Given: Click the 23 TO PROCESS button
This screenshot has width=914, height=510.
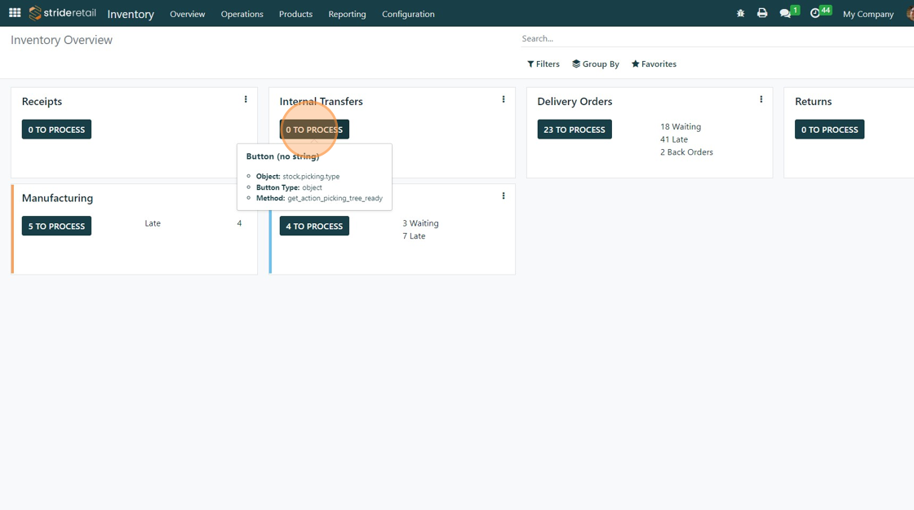Looking at the screenshot, I should coord(575,130).
